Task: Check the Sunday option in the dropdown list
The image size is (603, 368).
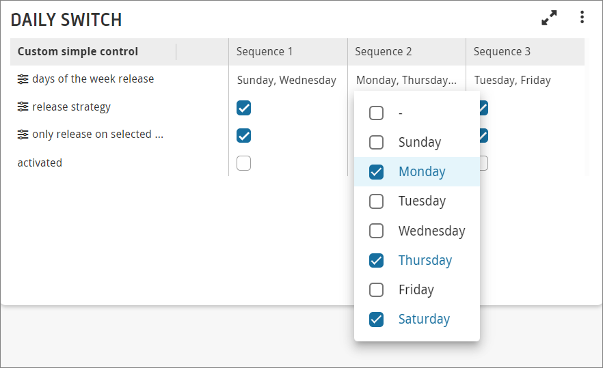Action: pos(417,142)
